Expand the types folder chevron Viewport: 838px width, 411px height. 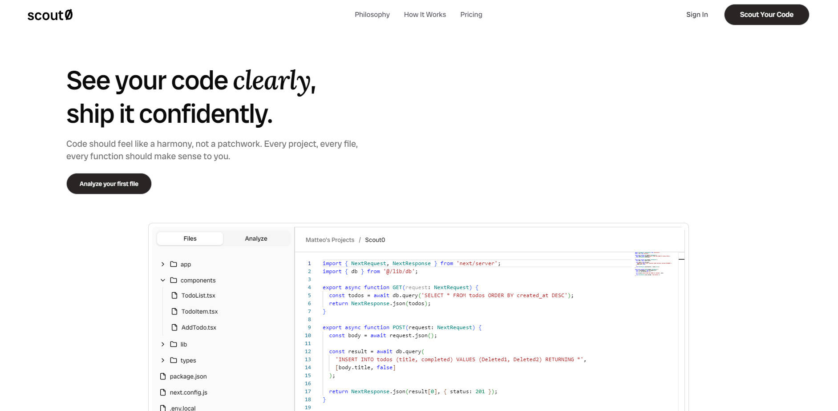coord(163,360)
